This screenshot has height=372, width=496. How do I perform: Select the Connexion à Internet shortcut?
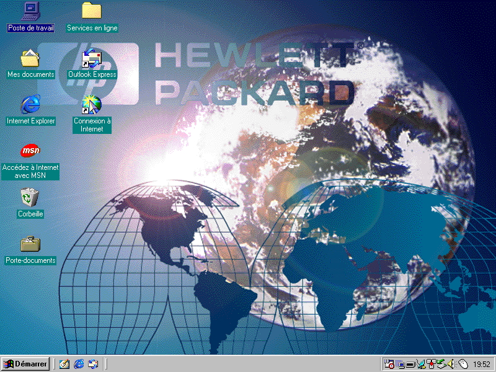point(92,105)
